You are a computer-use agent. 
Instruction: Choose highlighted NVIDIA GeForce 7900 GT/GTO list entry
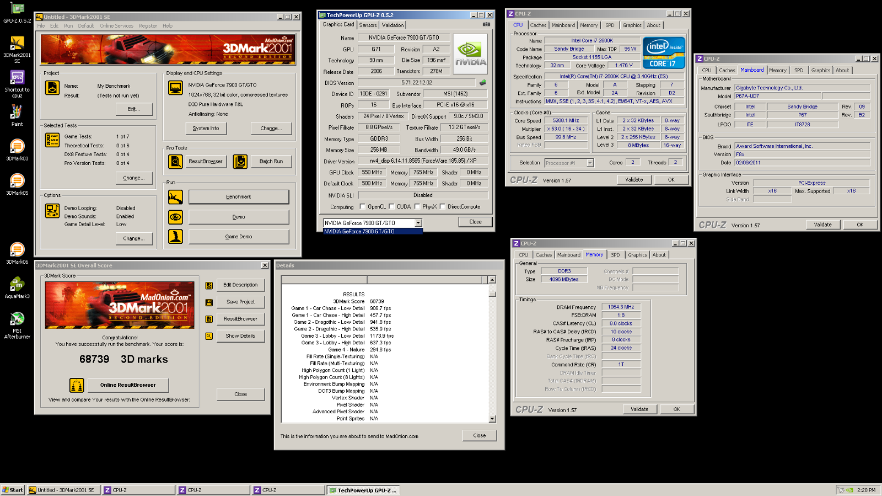373,231
